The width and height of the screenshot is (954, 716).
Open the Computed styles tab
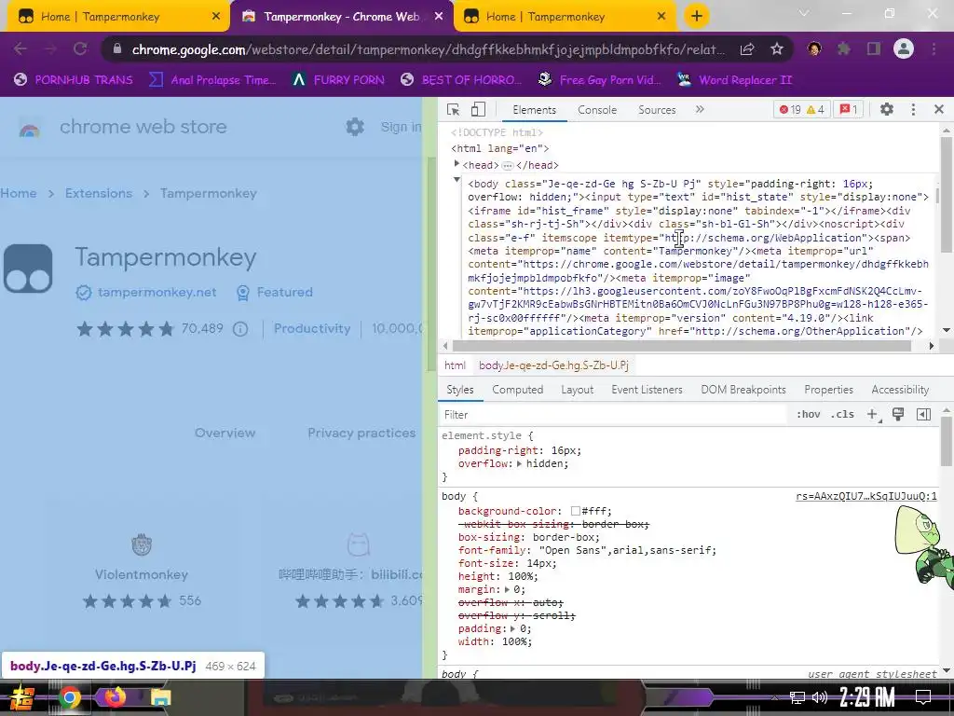[x=517, y=390]
